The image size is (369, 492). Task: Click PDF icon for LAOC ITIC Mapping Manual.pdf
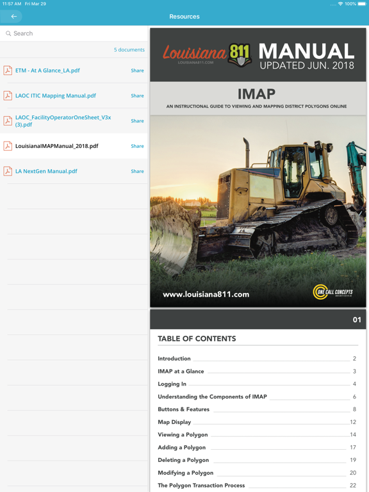(8, 95)
